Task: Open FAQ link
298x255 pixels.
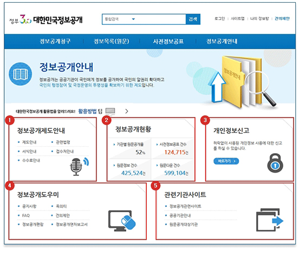Action: (26, 215)
